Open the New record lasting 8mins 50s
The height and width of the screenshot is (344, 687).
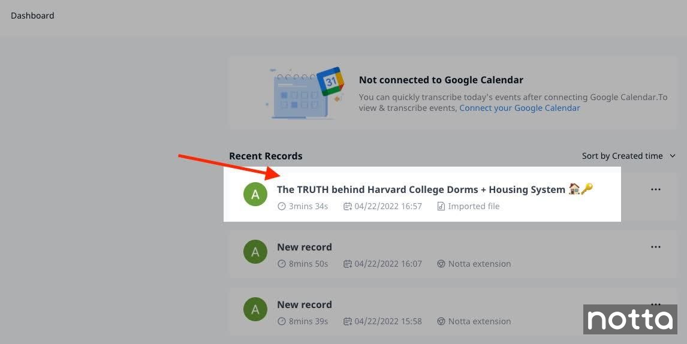tap(305, 247)
